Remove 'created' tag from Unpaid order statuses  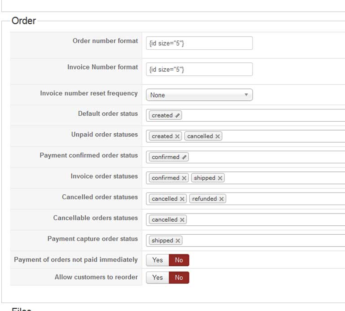[177, 136]
